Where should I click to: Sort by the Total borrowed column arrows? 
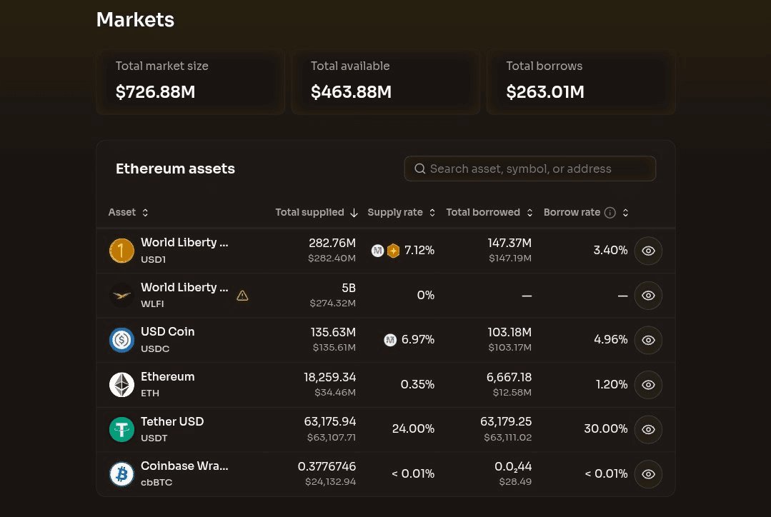(x=529, y=212)
